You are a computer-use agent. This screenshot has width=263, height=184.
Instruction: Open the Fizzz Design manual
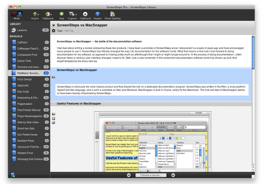[29, 80]
